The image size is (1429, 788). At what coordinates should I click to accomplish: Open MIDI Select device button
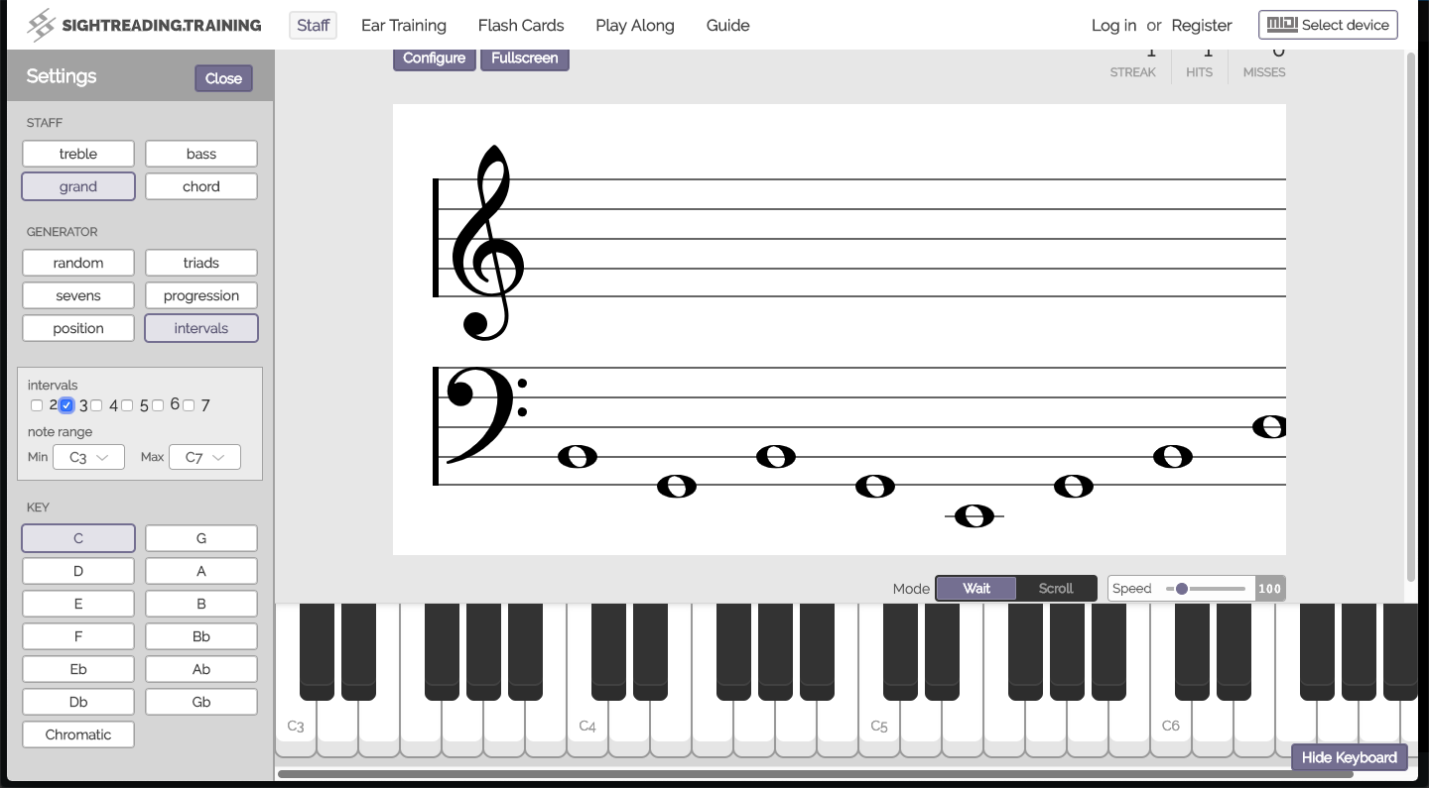click(1328, 25)
